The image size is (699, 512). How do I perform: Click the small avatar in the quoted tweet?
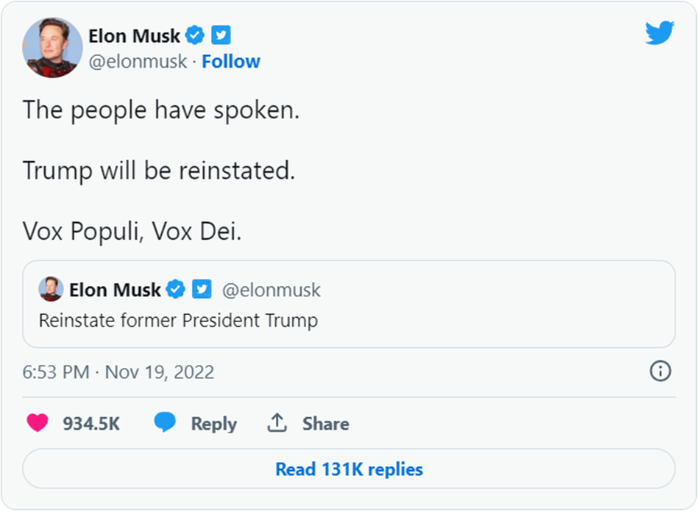pyautogui.click(x=51, y=289)
